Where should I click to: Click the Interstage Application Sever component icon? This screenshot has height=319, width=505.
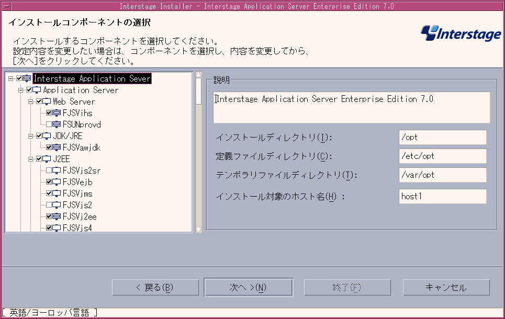(27, 78)
